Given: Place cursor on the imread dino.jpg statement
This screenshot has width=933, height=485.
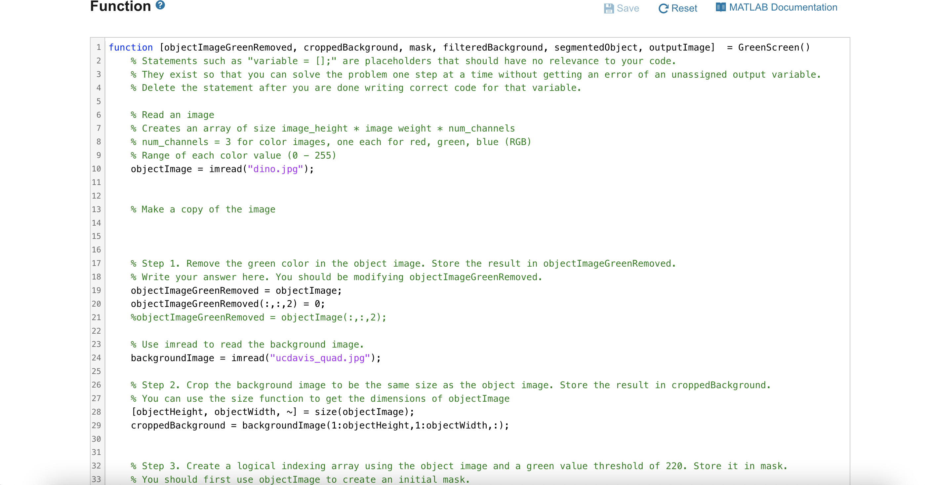Looking at the screenshot, I should pos(222,169).
